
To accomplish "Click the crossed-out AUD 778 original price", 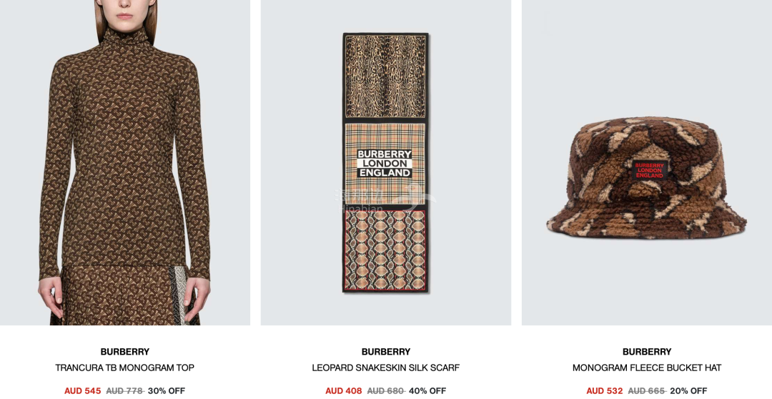I will pos(125,390).
